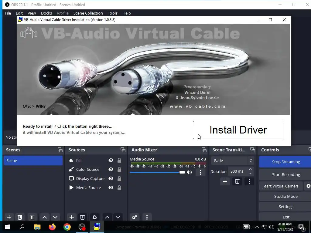Move source down with the arrow

pos(118,217)
